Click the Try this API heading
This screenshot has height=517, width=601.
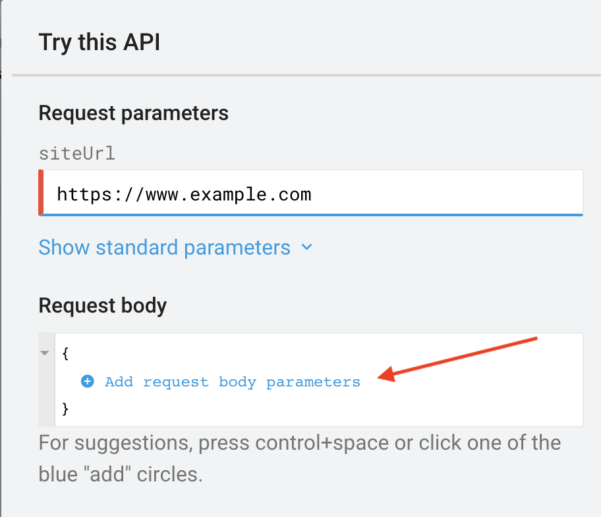[x=100, y=43]
